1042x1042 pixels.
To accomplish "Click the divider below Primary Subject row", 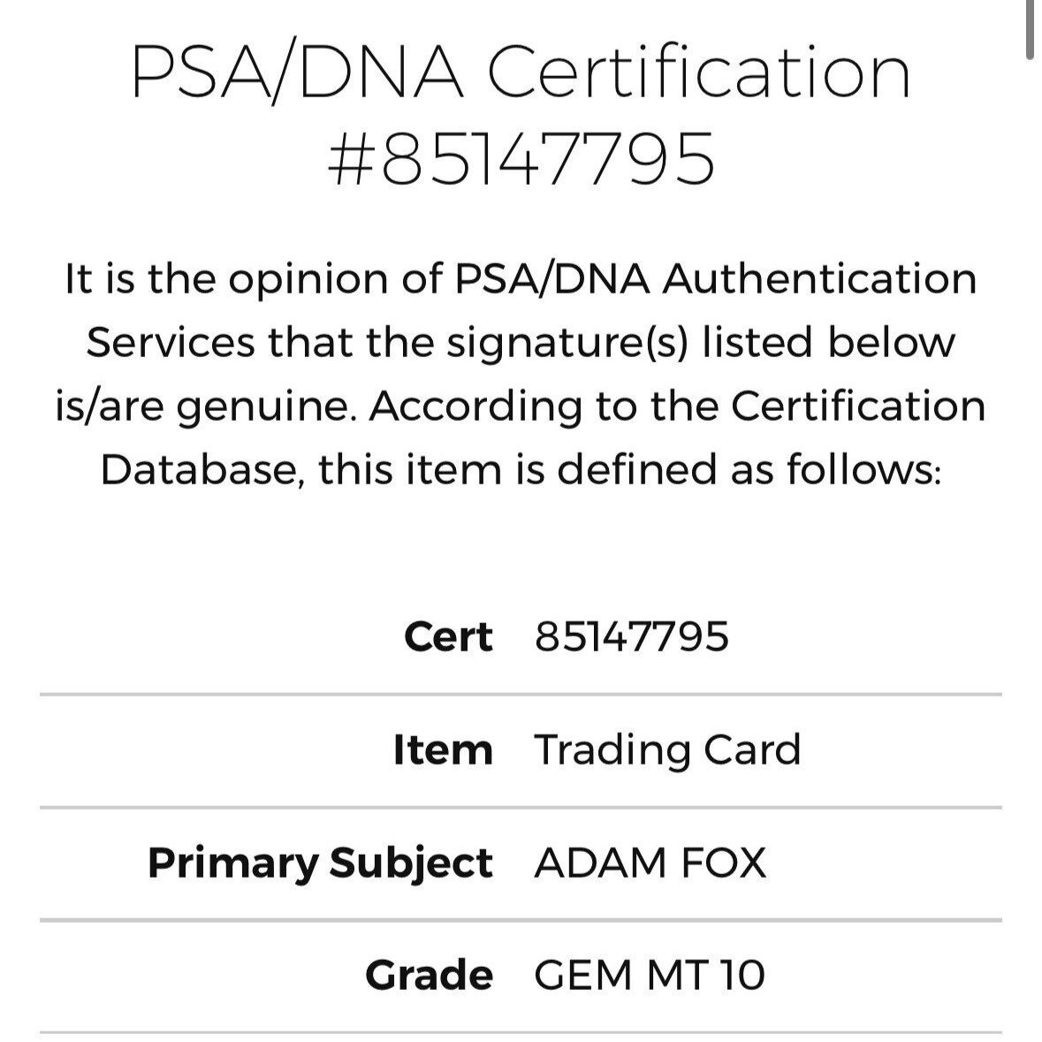I will point(521,920).
